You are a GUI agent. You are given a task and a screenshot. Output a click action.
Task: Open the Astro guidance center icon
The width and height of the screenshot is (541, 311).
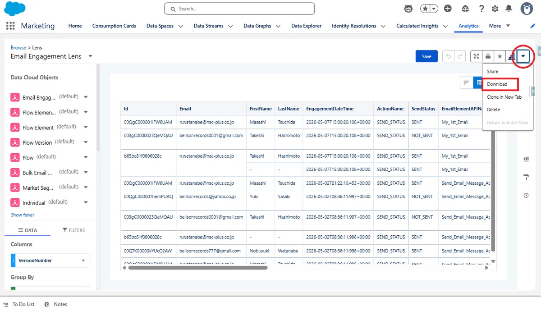[408, 9]
